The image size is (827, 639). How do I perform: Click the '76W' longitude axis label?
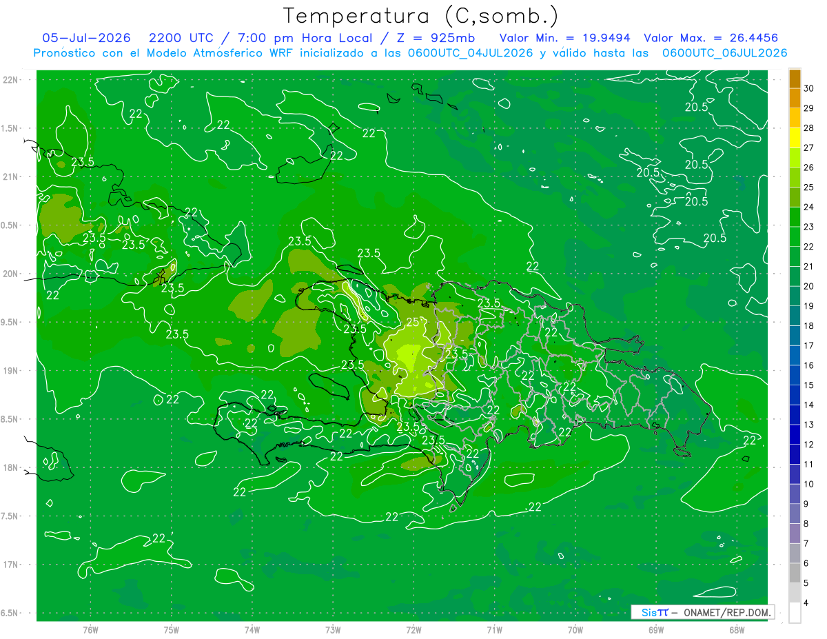[x=90, y=630]
